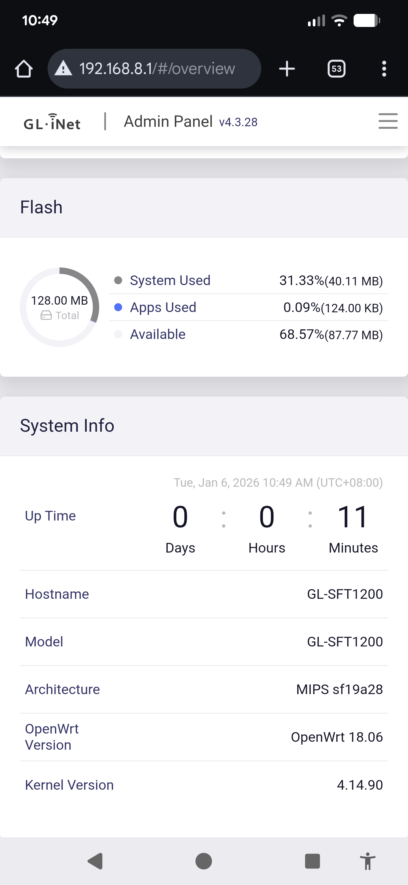Tap the Android recent apps square

pos(312,861)
